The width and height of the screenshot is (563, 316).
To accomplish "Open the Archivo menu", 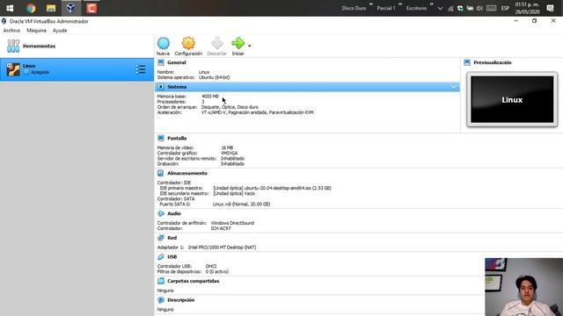I will coord(11,31).
